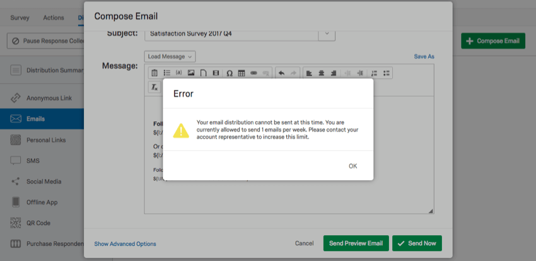Screen dimensions: 536x261
Task: Click the align center icon
Action: click(x=321, y=73)
